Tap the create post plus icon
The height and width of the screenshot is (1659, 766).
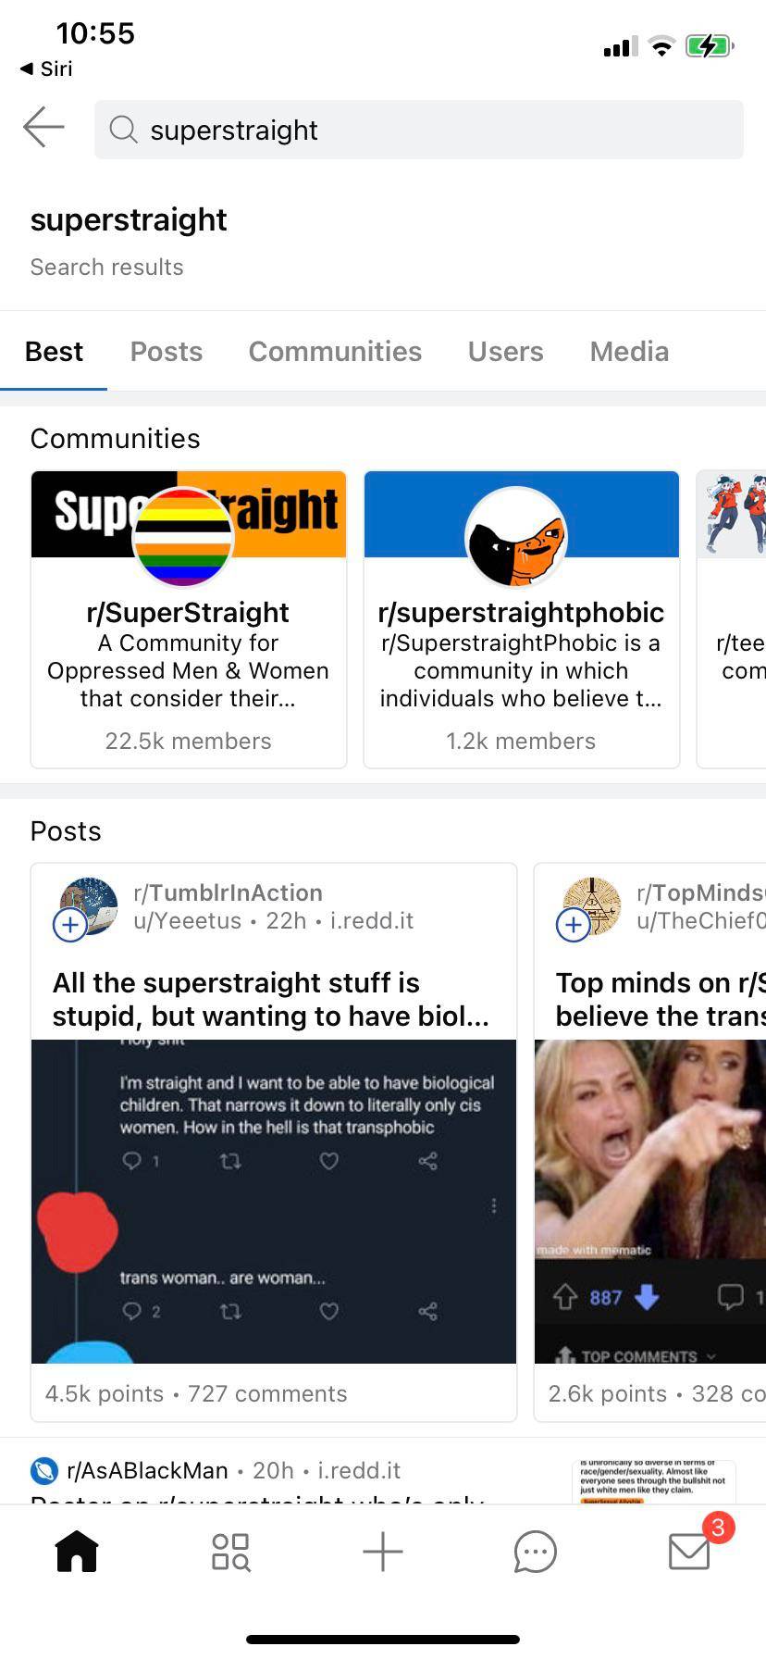[383, 1551]
